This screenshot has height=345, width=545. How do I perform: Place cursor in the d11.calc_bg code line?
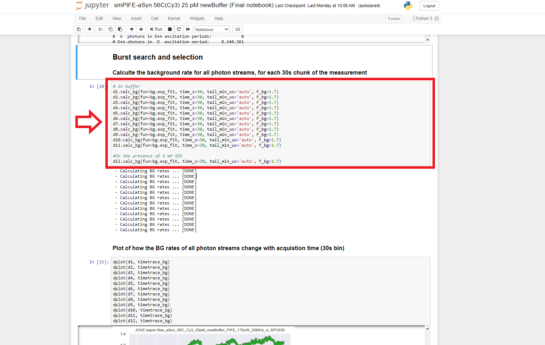tap(197, 145)
